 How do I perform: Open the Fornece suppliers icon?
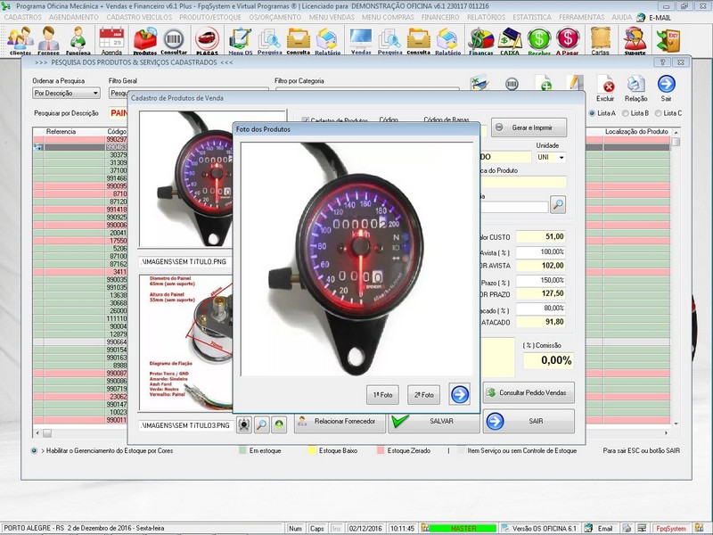pos(48,40)
